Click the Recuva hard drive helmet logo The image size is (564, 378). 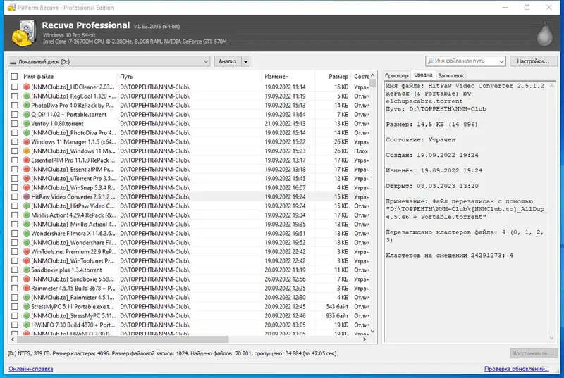(x=24, y=33)
